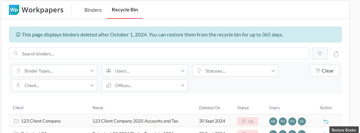Select the 123 Client Company client cell

click(41, 121)
